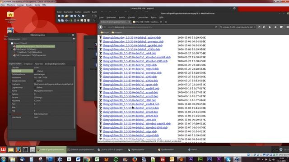Open the Suchen menu in Lazarus IDE
The image size is (289, 162).
[78, 12]
